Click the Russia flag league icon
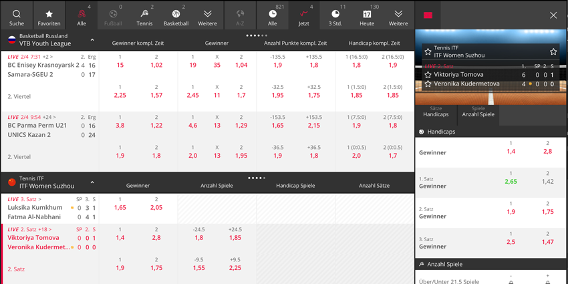Viewport: 568px width, 284px height. 12,40
